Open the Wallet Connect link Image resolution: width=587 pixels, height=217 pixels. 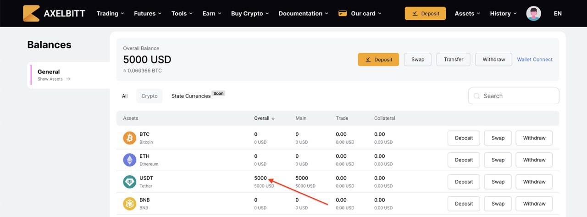(535, 60)
